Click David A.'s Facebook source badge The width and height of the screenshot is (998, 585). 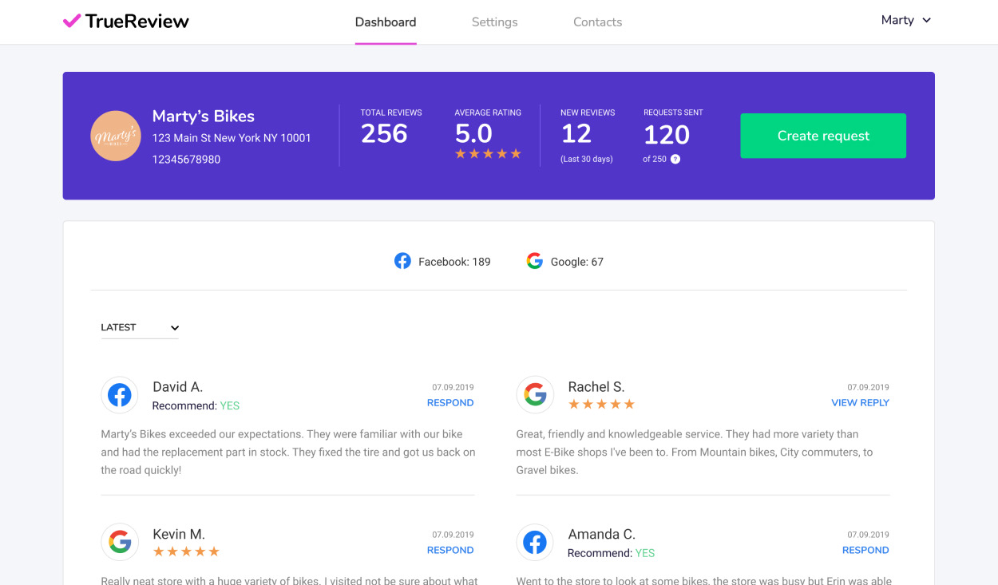[x=120, y=394]
